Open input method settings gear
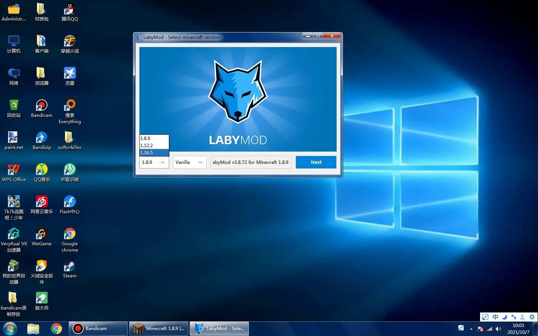Viewport: 538px width, 336px height. [532, 317]
